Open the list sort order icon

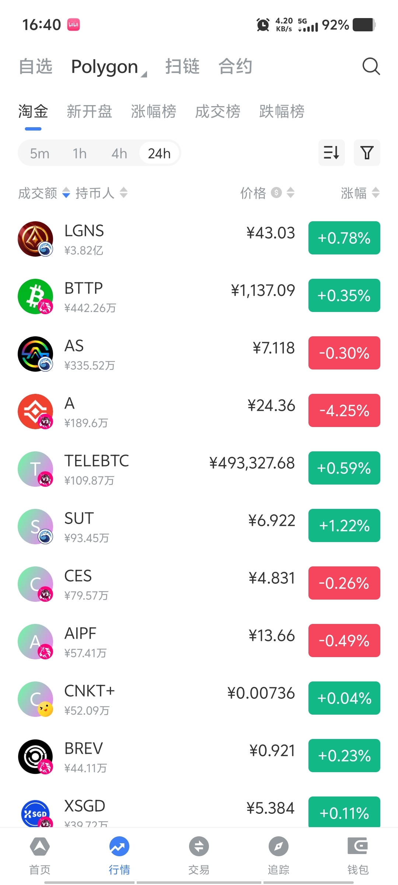pyautogui.click(x=331, y=153)
